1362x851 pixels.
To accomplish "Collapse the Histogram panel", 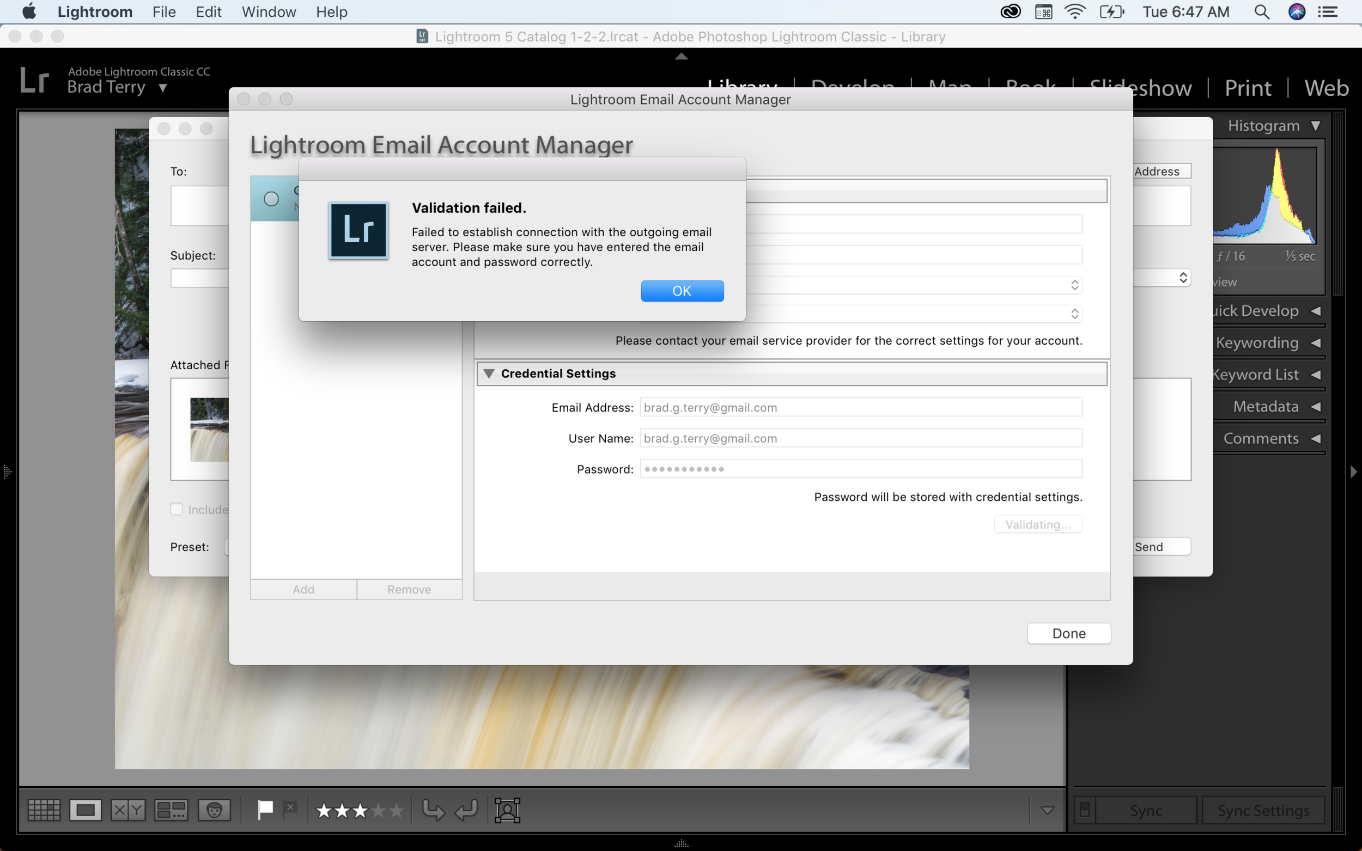I will click(x=1316, y=126).
